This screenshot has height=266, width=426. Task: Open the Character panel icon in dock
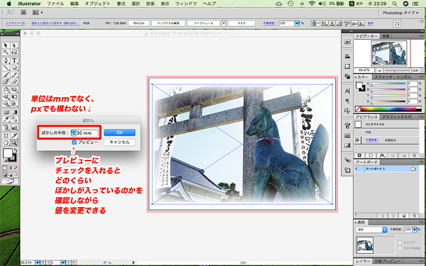347,90
